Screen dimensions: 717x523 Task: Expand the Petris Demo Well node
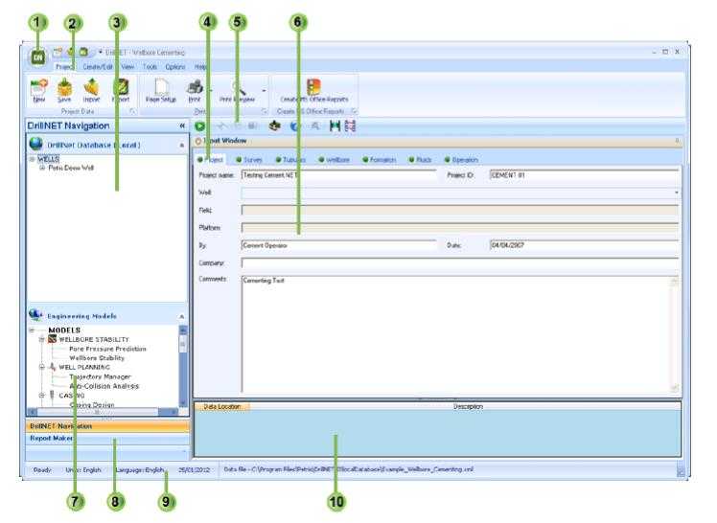point(42,168)
